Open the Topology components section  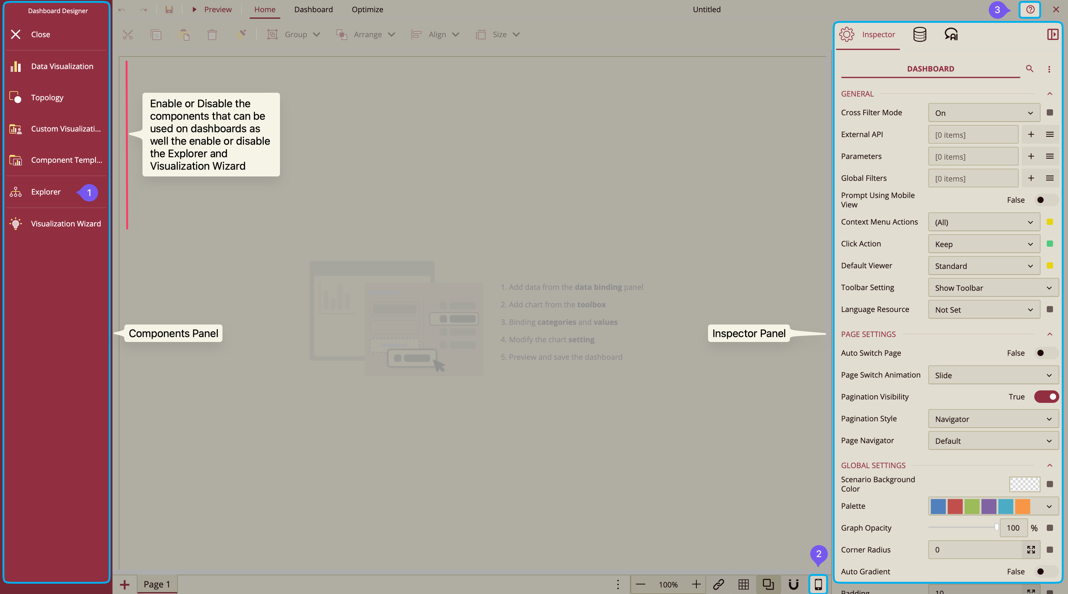pos(47,97)
